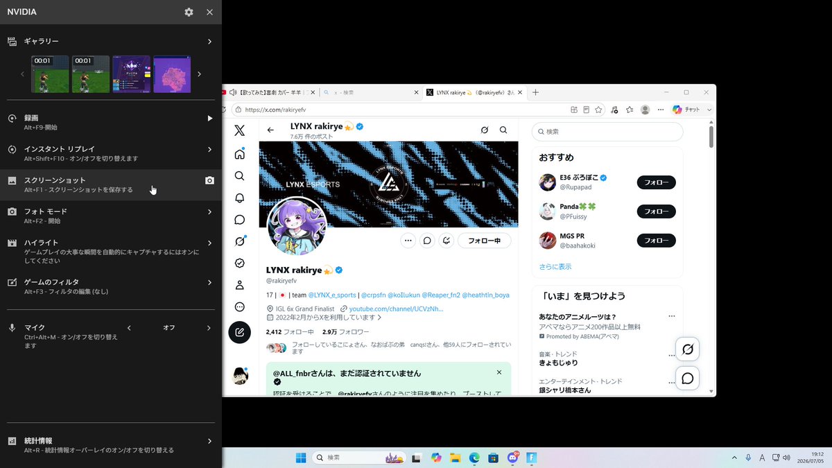Screen dimensions: 832x468
Task: Open X Explore search in sidebar
Action: [x=239, y=176]
